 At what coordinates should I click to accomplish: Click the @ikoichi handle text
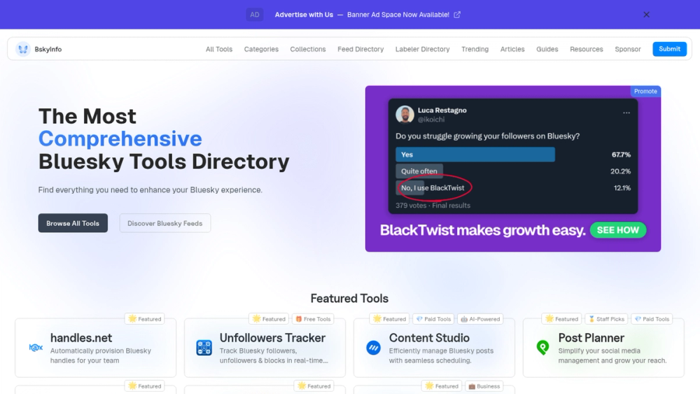point(431,120)
